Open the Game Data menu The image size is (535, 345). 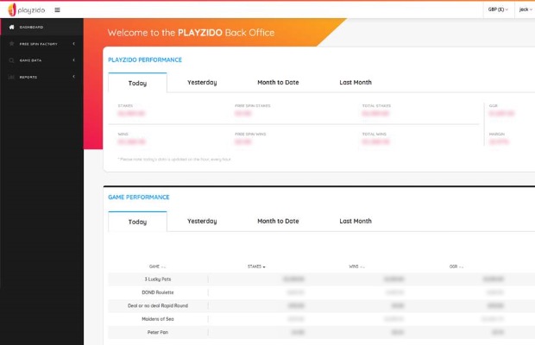(x=41, y=60)
